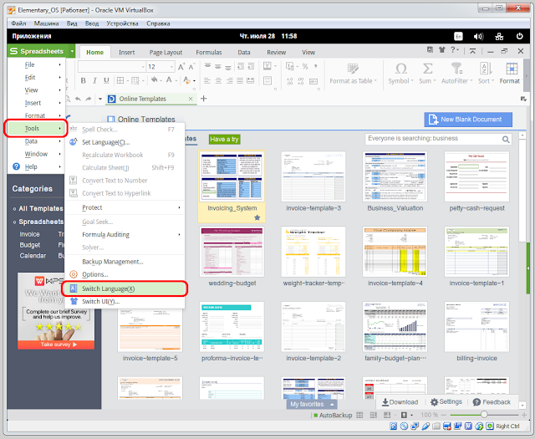
Task: Click the cell borders icon
Action: 120,80
